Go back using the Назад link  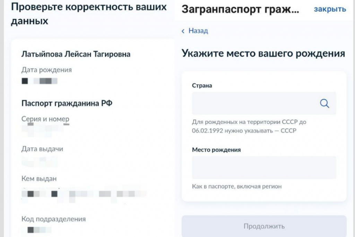click(x=198, y=31)
